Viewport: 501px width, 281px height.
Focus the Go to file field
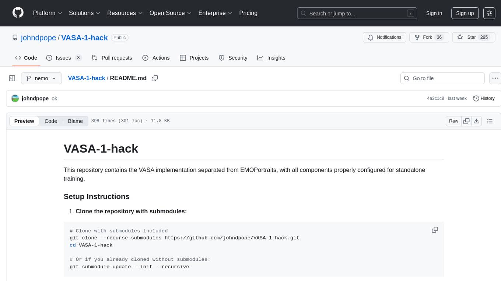click(442, 78)
